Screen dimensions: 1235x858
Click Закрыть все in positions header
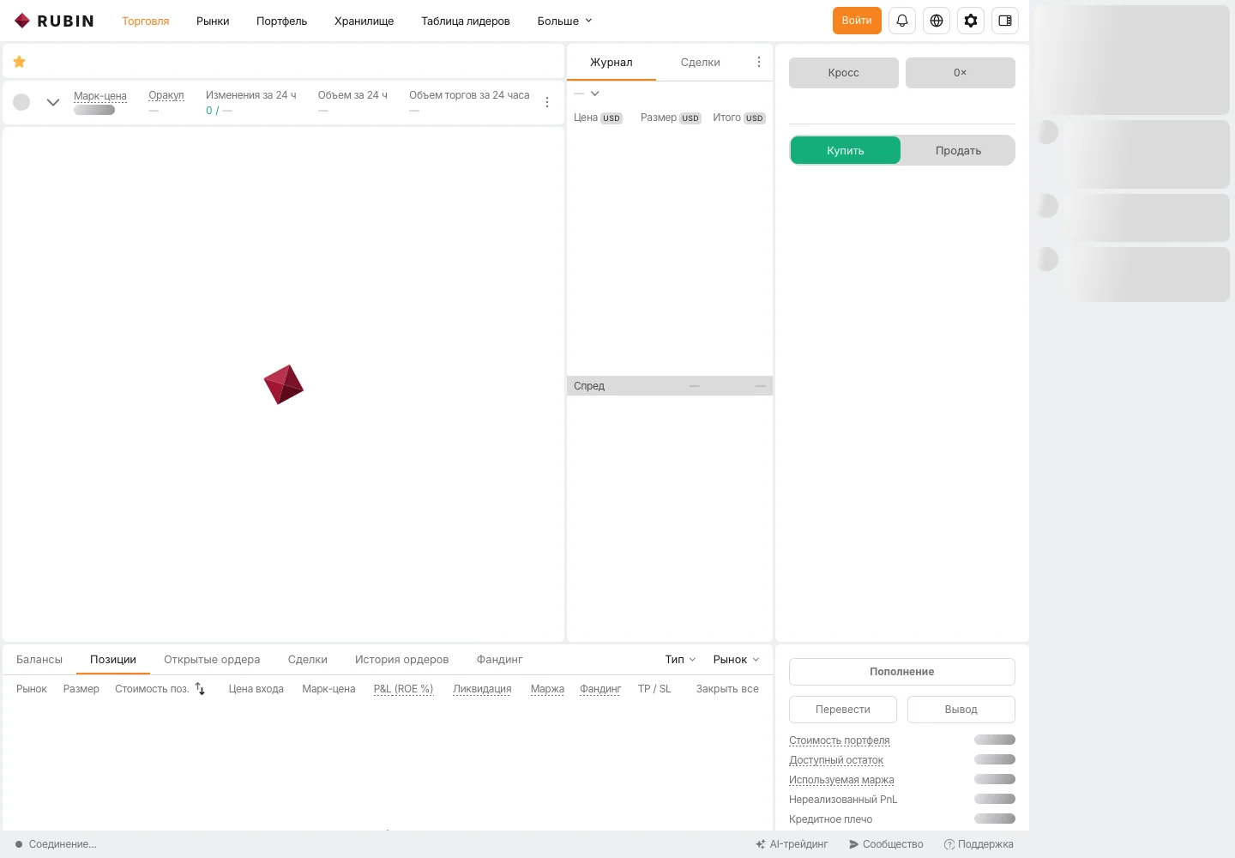click(x=727, y=689)
